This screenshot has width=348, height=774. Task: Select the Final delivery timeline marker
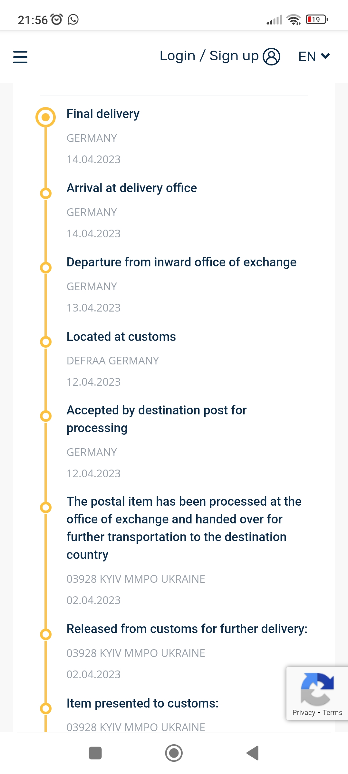point(45,117)
